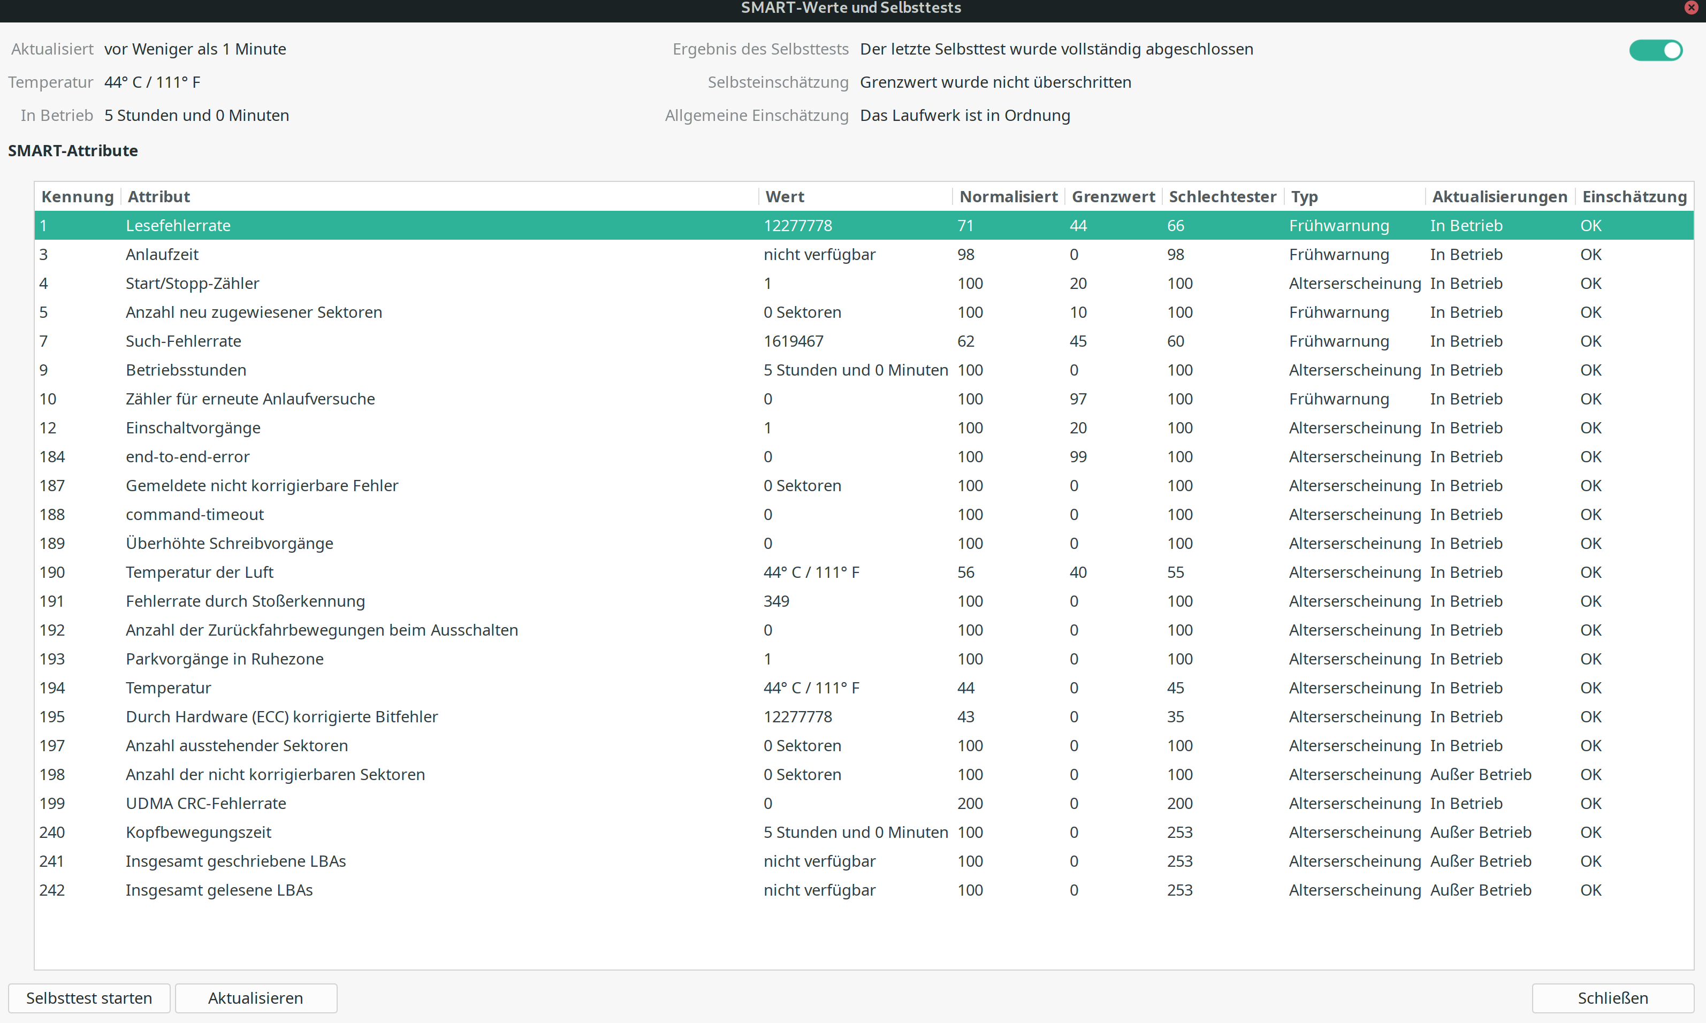Toggle the SMART enabled switch
Image resolution: width=1706 pixels, height=1023 pixels.
click(x=1655, y=50)
